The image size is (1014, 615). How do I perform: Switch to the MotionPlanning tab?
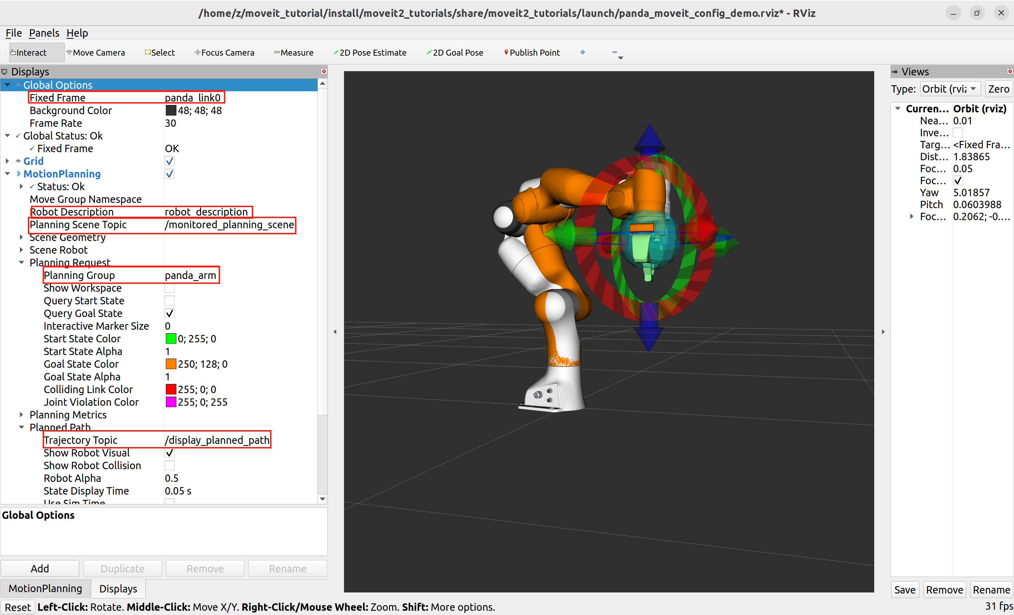(x=45, y=588)
